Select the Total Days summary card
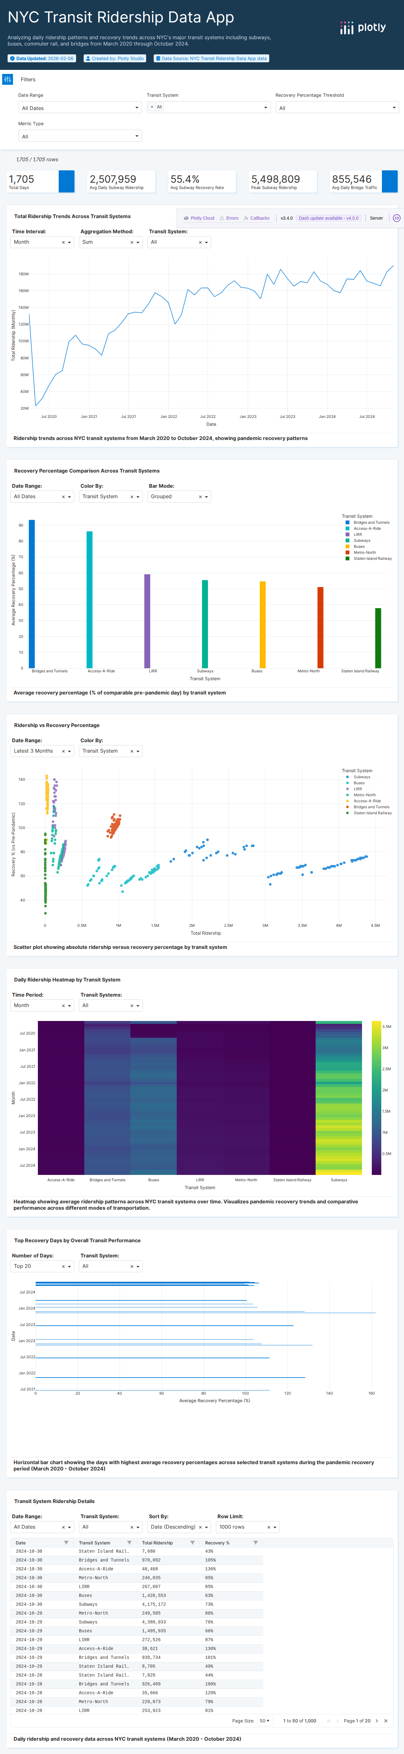 tap(41, 181)
